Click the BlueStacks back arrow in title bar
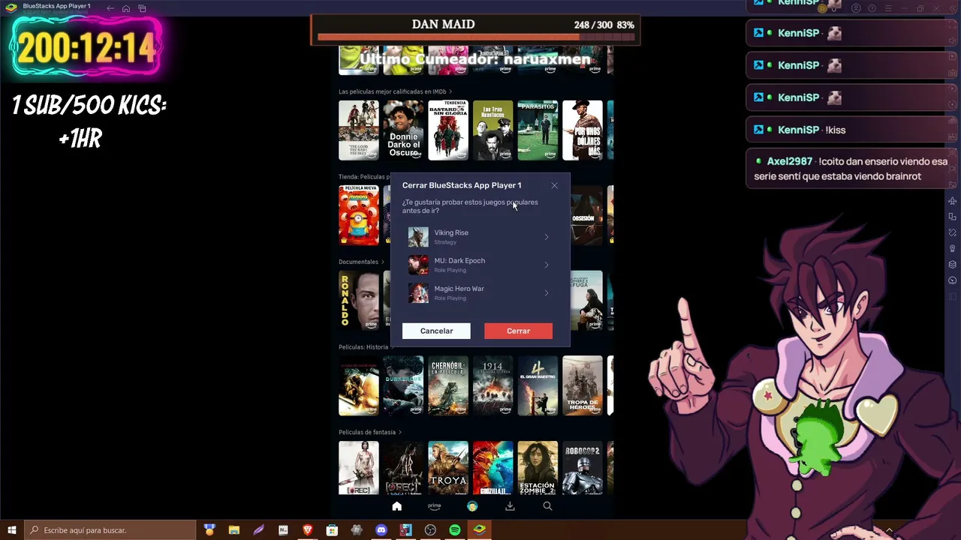 110,8
